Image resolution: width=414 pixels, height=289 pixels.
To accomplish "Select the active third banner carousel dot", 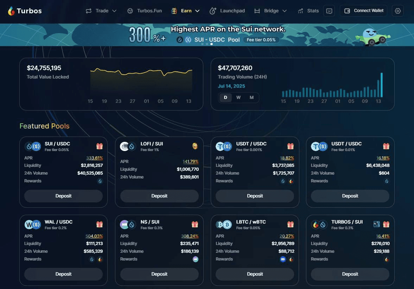I will coord(211,44).
